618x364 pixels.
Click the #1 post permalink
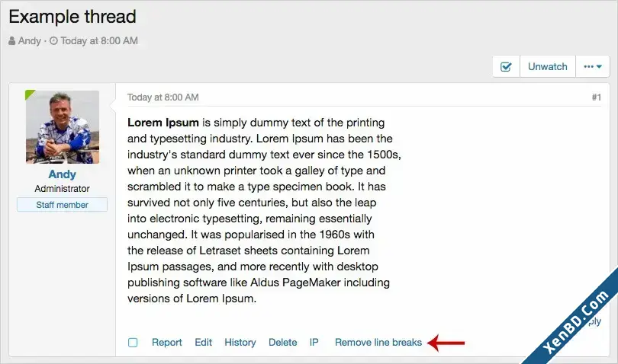click(597, 97)
